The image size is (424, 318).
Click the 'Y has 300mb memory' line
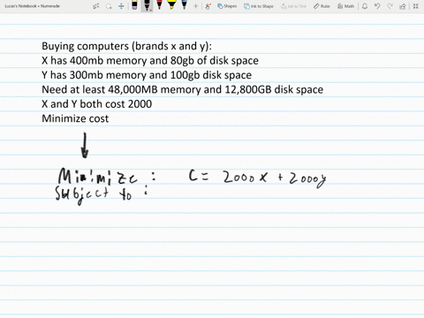(147, 75)
